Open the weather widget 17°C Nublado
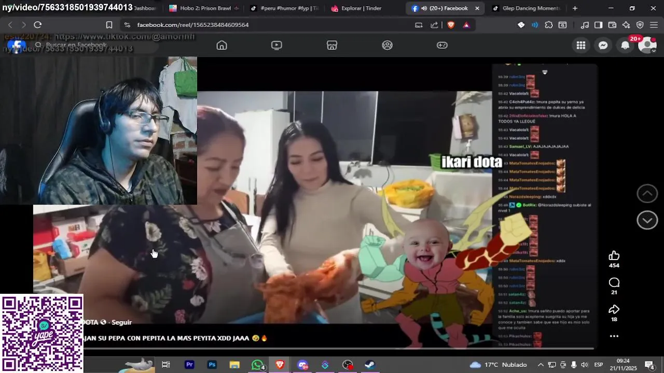Screen dimensions: 664x373 pyautogui.click(x=498, y=365)
